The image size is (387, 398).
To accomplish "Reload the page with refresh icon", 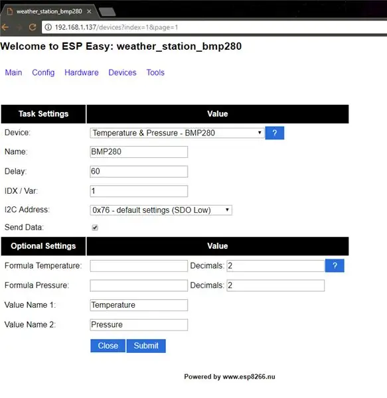I will coord(33,27).
